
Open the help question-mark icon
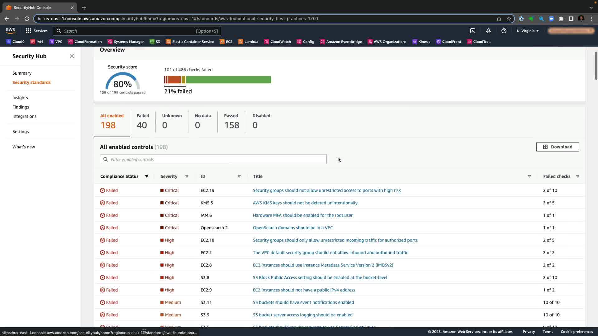coord(504,31)
